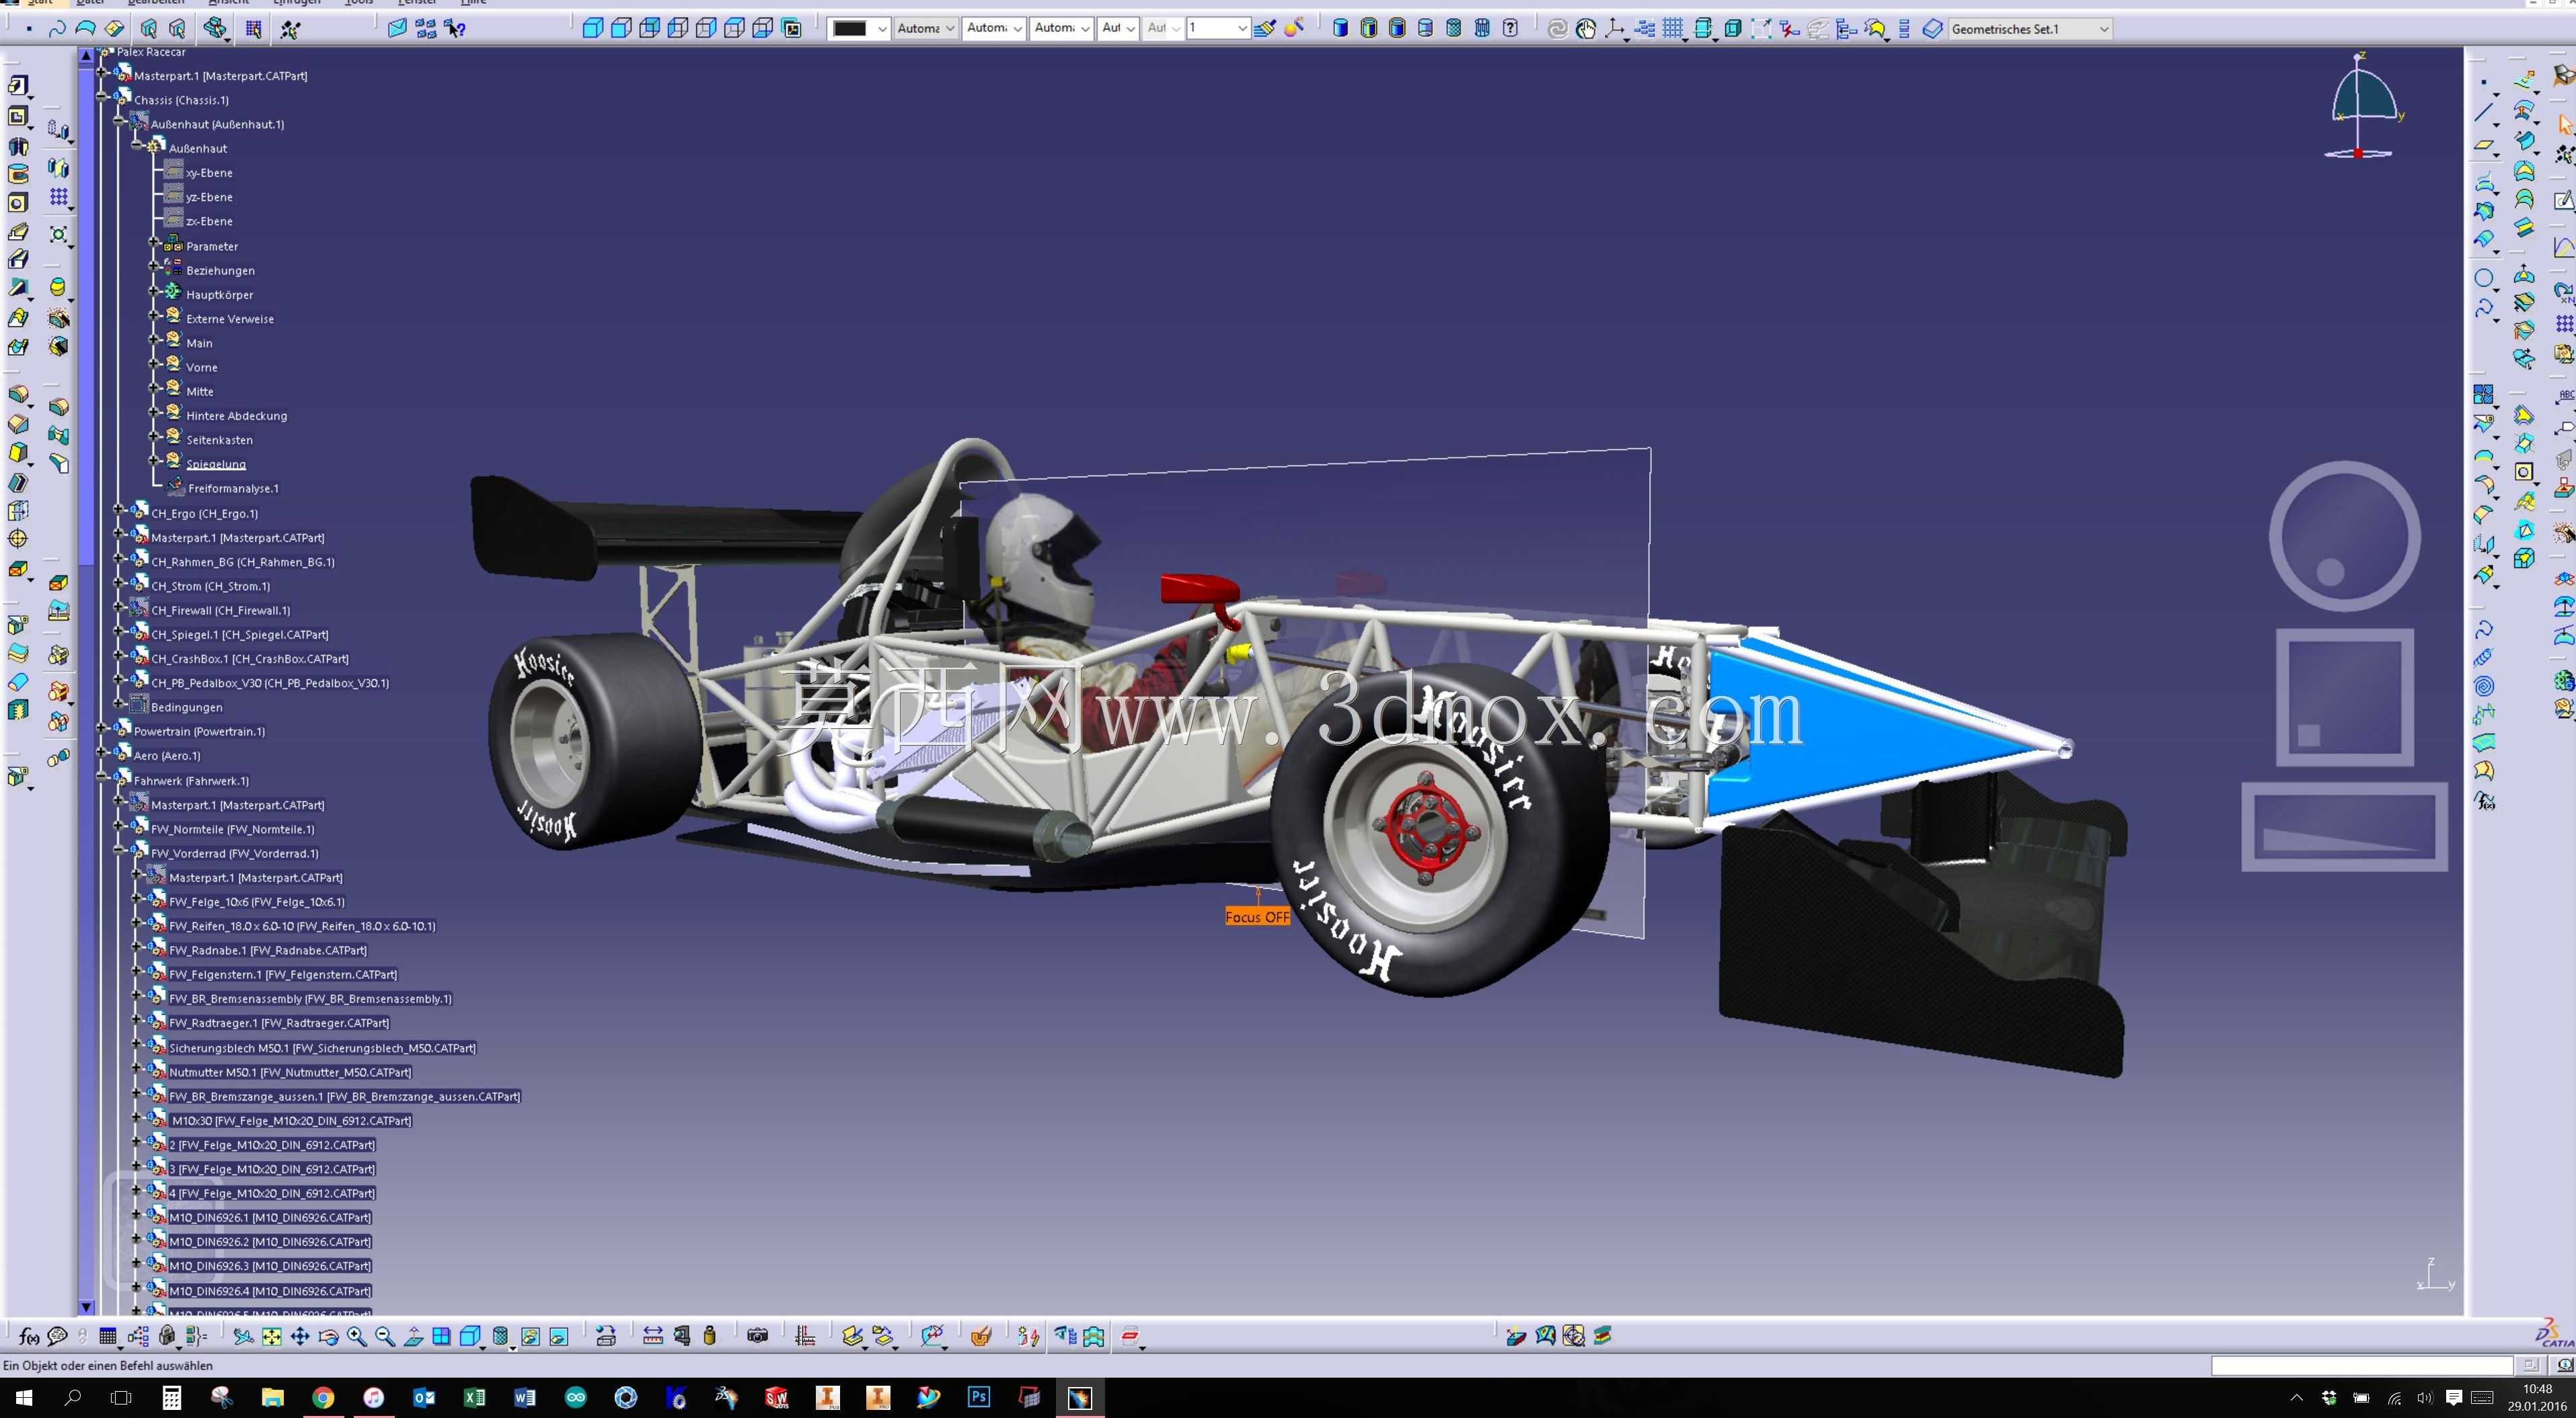The height and width of the screenshot is (1418, 2576).
Task: Click the grid icon in top toolbar
Action: [1672, 29]
